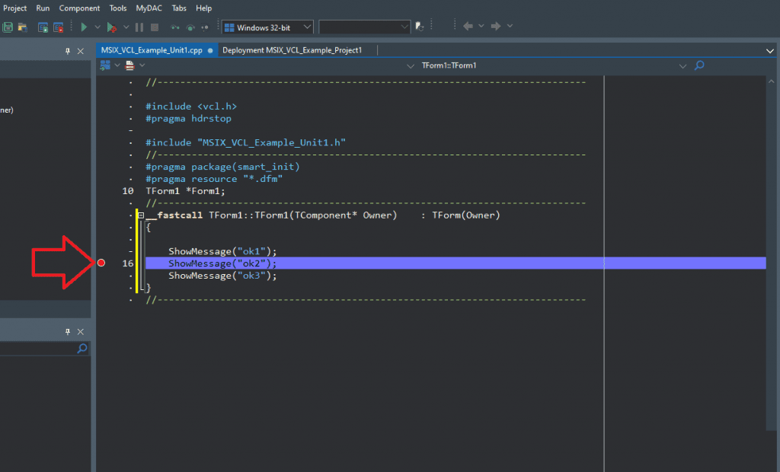Collapse the TForm1 constructor code fold
Image resolution: width=780 pixels, height=472 pixels.
click(141, 215)
